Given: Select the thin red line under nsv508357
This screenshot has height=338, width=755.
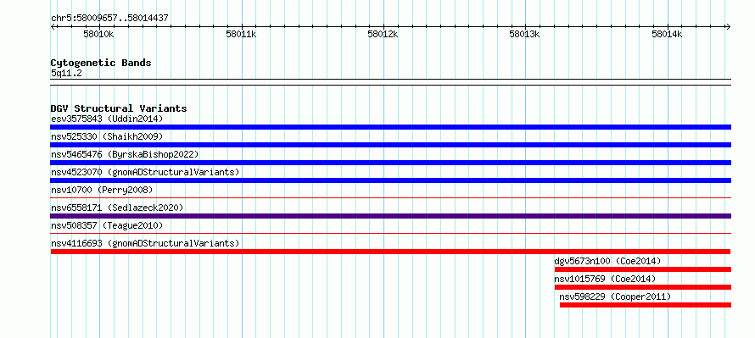Looking at the screenshot, I should pyautogui.click(x=390, y=233).
